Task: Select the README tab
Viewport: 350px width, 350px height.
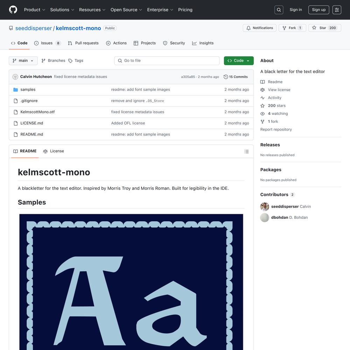Action: point(25,151)
